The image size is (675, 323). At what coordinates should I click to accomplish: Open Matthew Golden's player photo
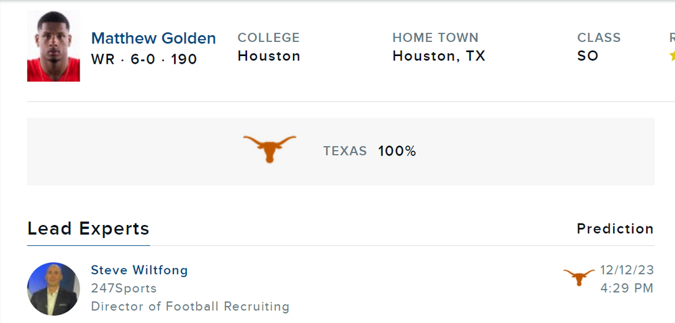(53, 46)
